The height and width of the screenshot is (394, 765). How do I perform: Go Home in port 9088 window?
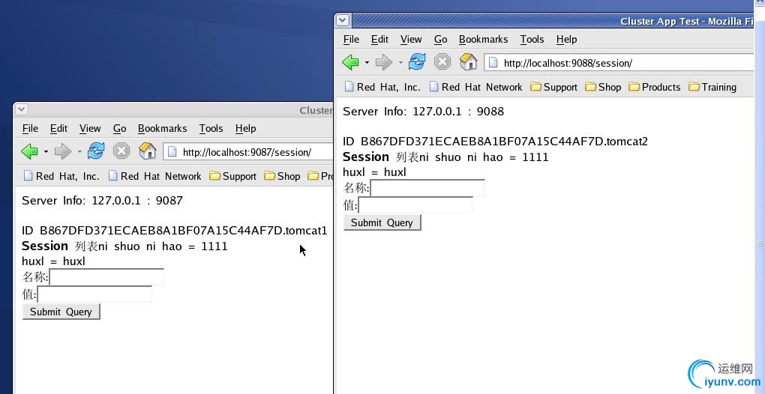pos(468,62)
